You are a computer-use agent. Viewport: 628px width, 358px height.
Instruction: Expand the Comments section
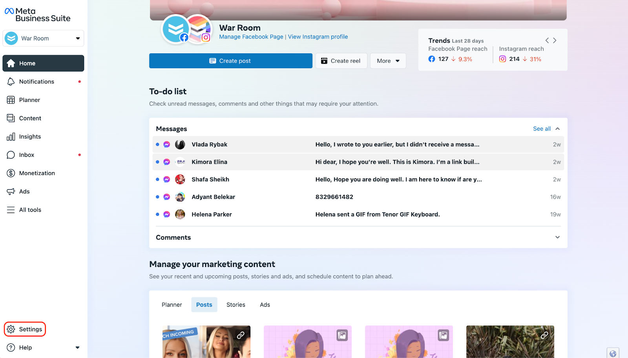[x=557, y=237]
